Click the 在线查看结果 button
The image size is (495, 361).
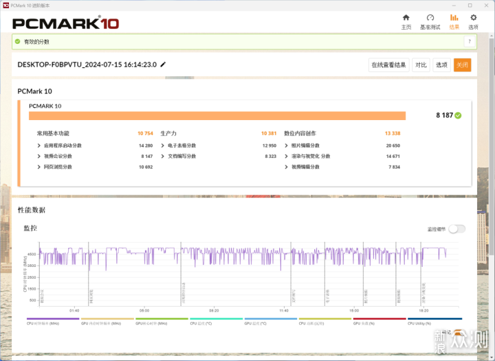coord(388,65)
